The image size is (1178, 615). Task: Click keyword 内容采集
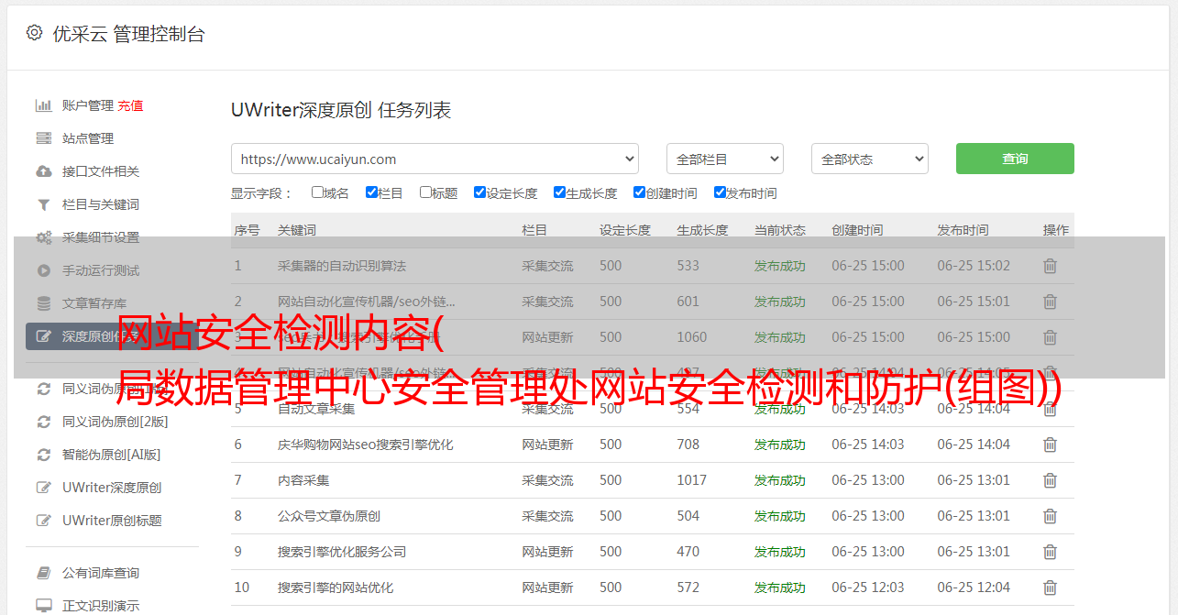point(303,480)
